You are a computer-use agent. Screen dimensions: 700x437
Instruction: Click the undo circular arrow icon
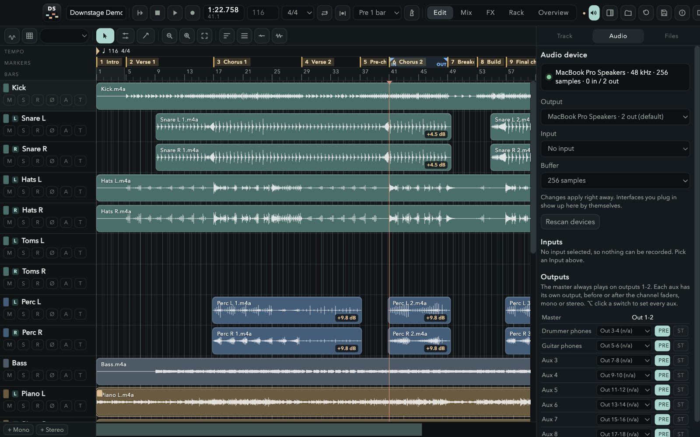click(646, 13)
